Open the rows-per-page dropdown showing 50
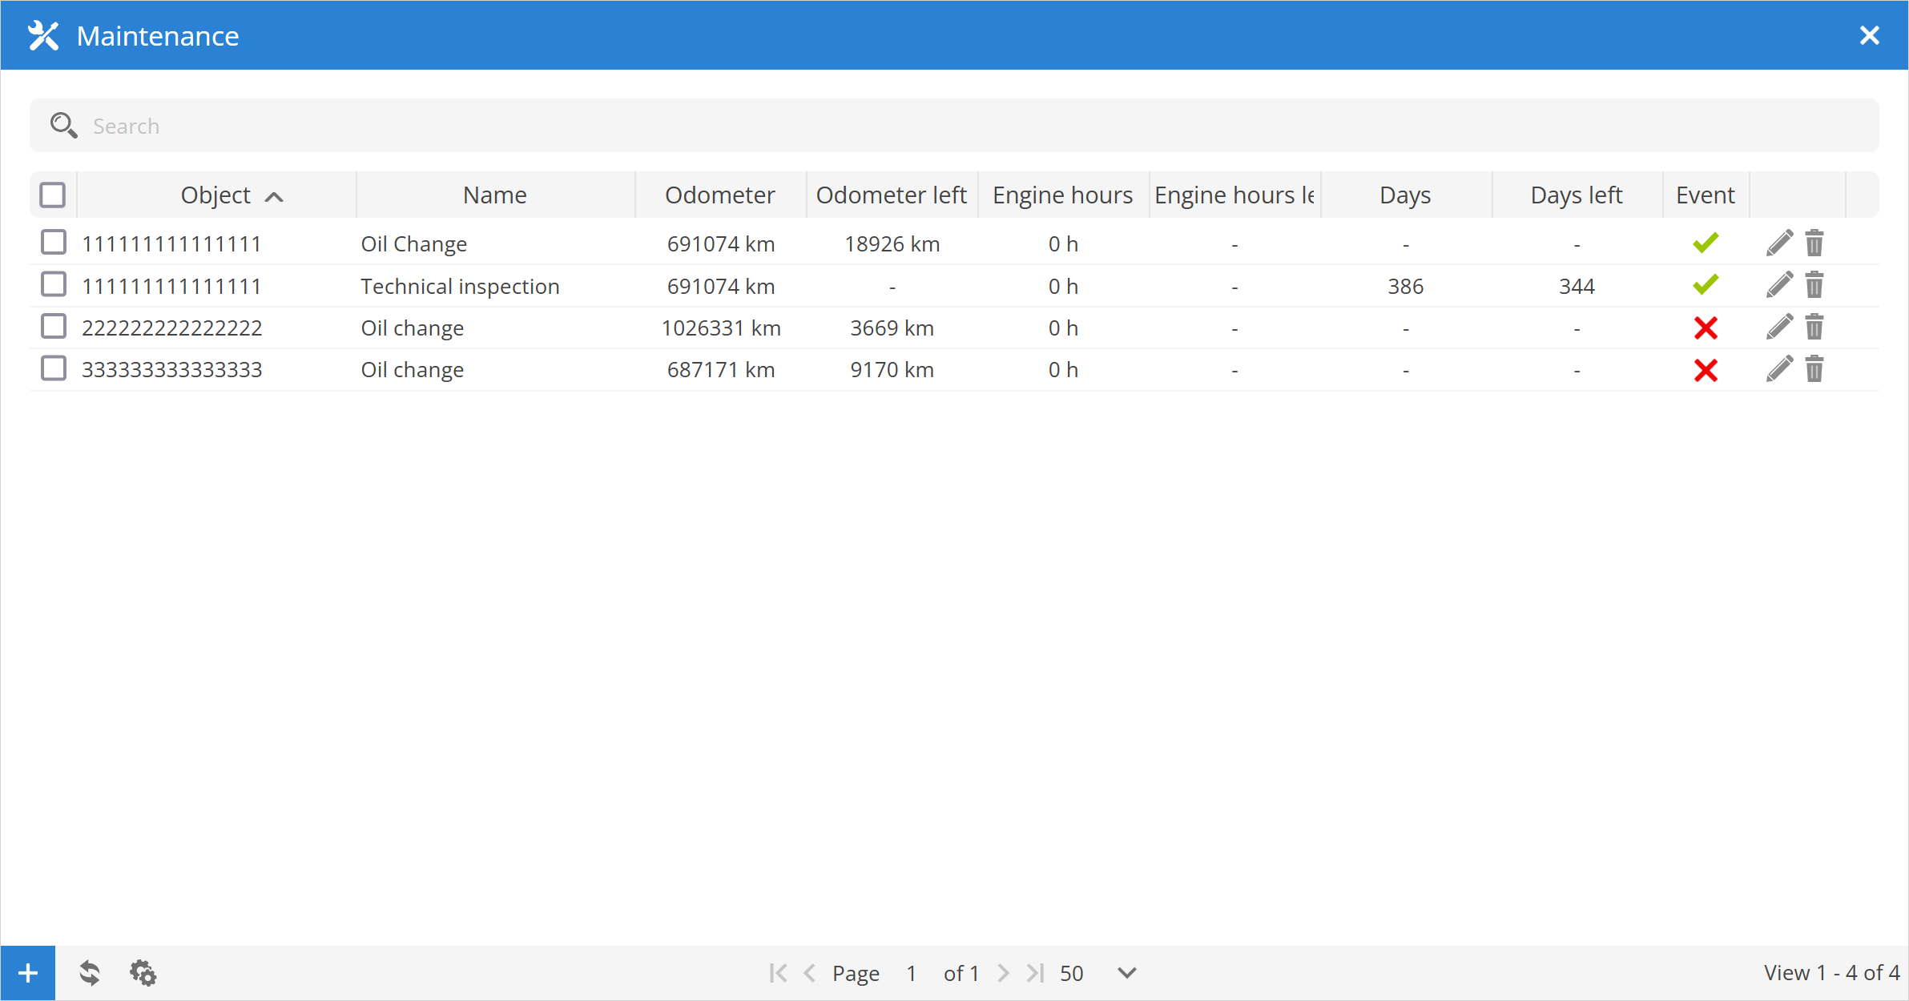Screen dimensions: 1909x1001 pos(1126,973)
